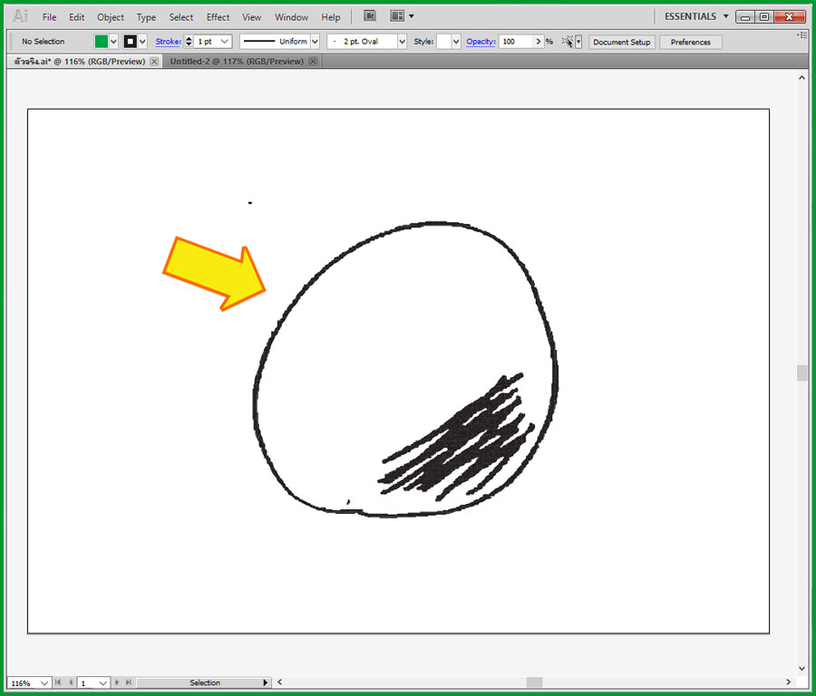Click the opacity value field showing 100

point(516,41)
